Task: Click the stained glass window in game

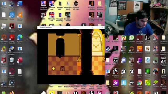Action: tap(97, 42)
